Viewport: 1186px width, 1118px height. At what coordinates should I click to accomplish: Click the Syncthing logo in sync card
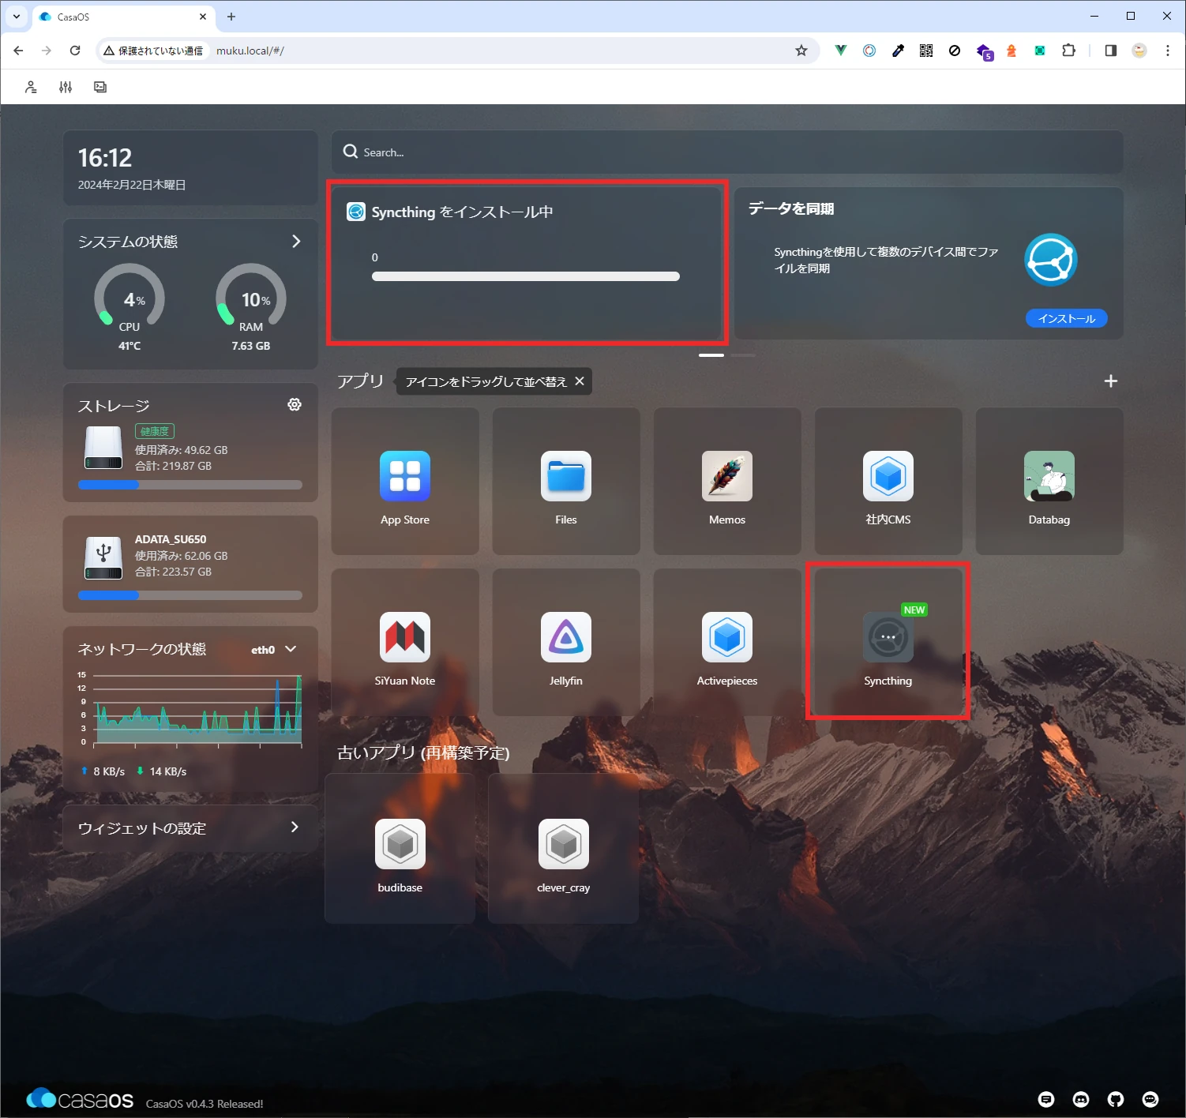1051,260
